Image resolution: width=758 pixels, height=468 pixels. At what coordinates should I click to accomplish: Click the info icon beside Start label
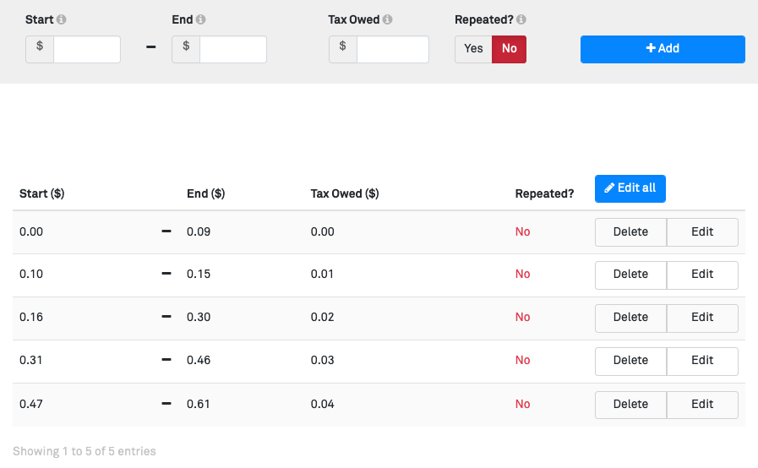pyautogui.click(x=62, y=19)
